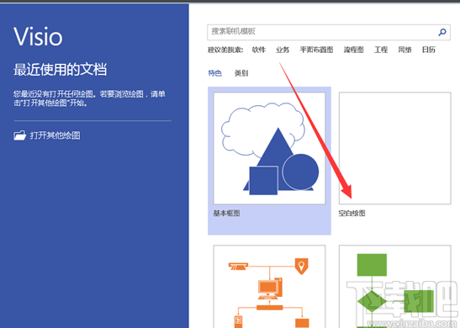The image size is (460, 328).
Task: Switch to the 类别 tab
Action: click(241, 73)
